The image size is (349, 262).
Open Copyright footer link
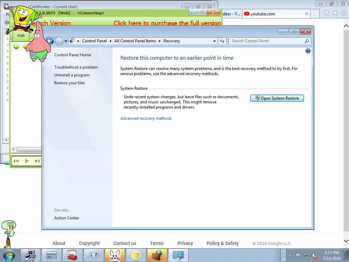click(x=89, y=243)
